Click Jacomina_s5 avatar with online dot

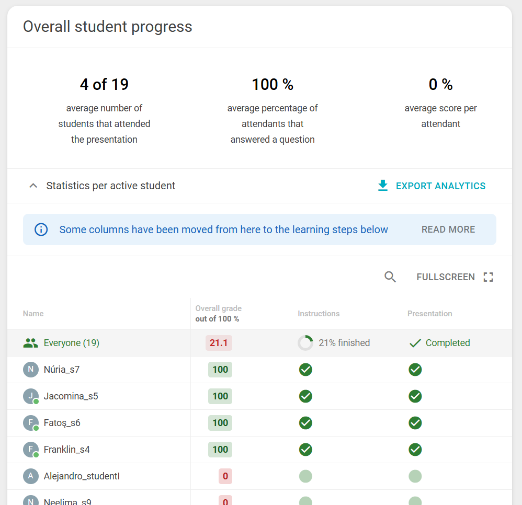coord(31,396)
